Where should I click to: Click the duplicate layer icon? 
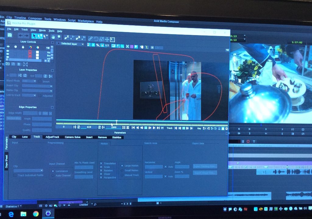click(13, 64)
